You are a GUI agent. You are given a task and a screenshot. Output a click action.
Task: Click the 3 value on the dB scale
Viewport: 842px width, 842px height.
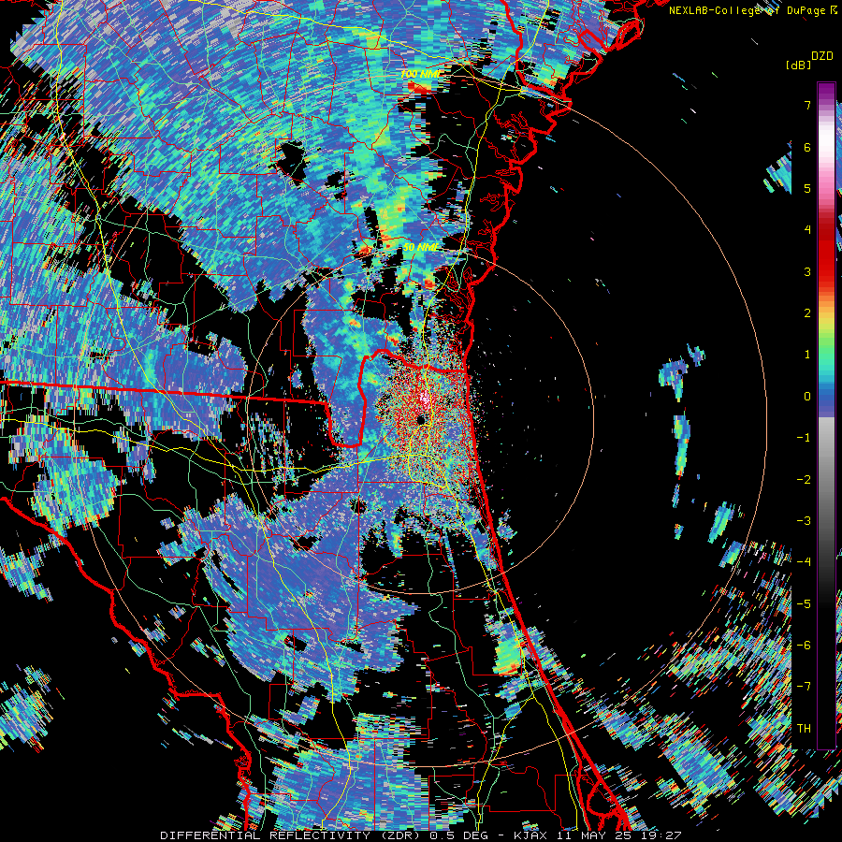click(807, 271)
